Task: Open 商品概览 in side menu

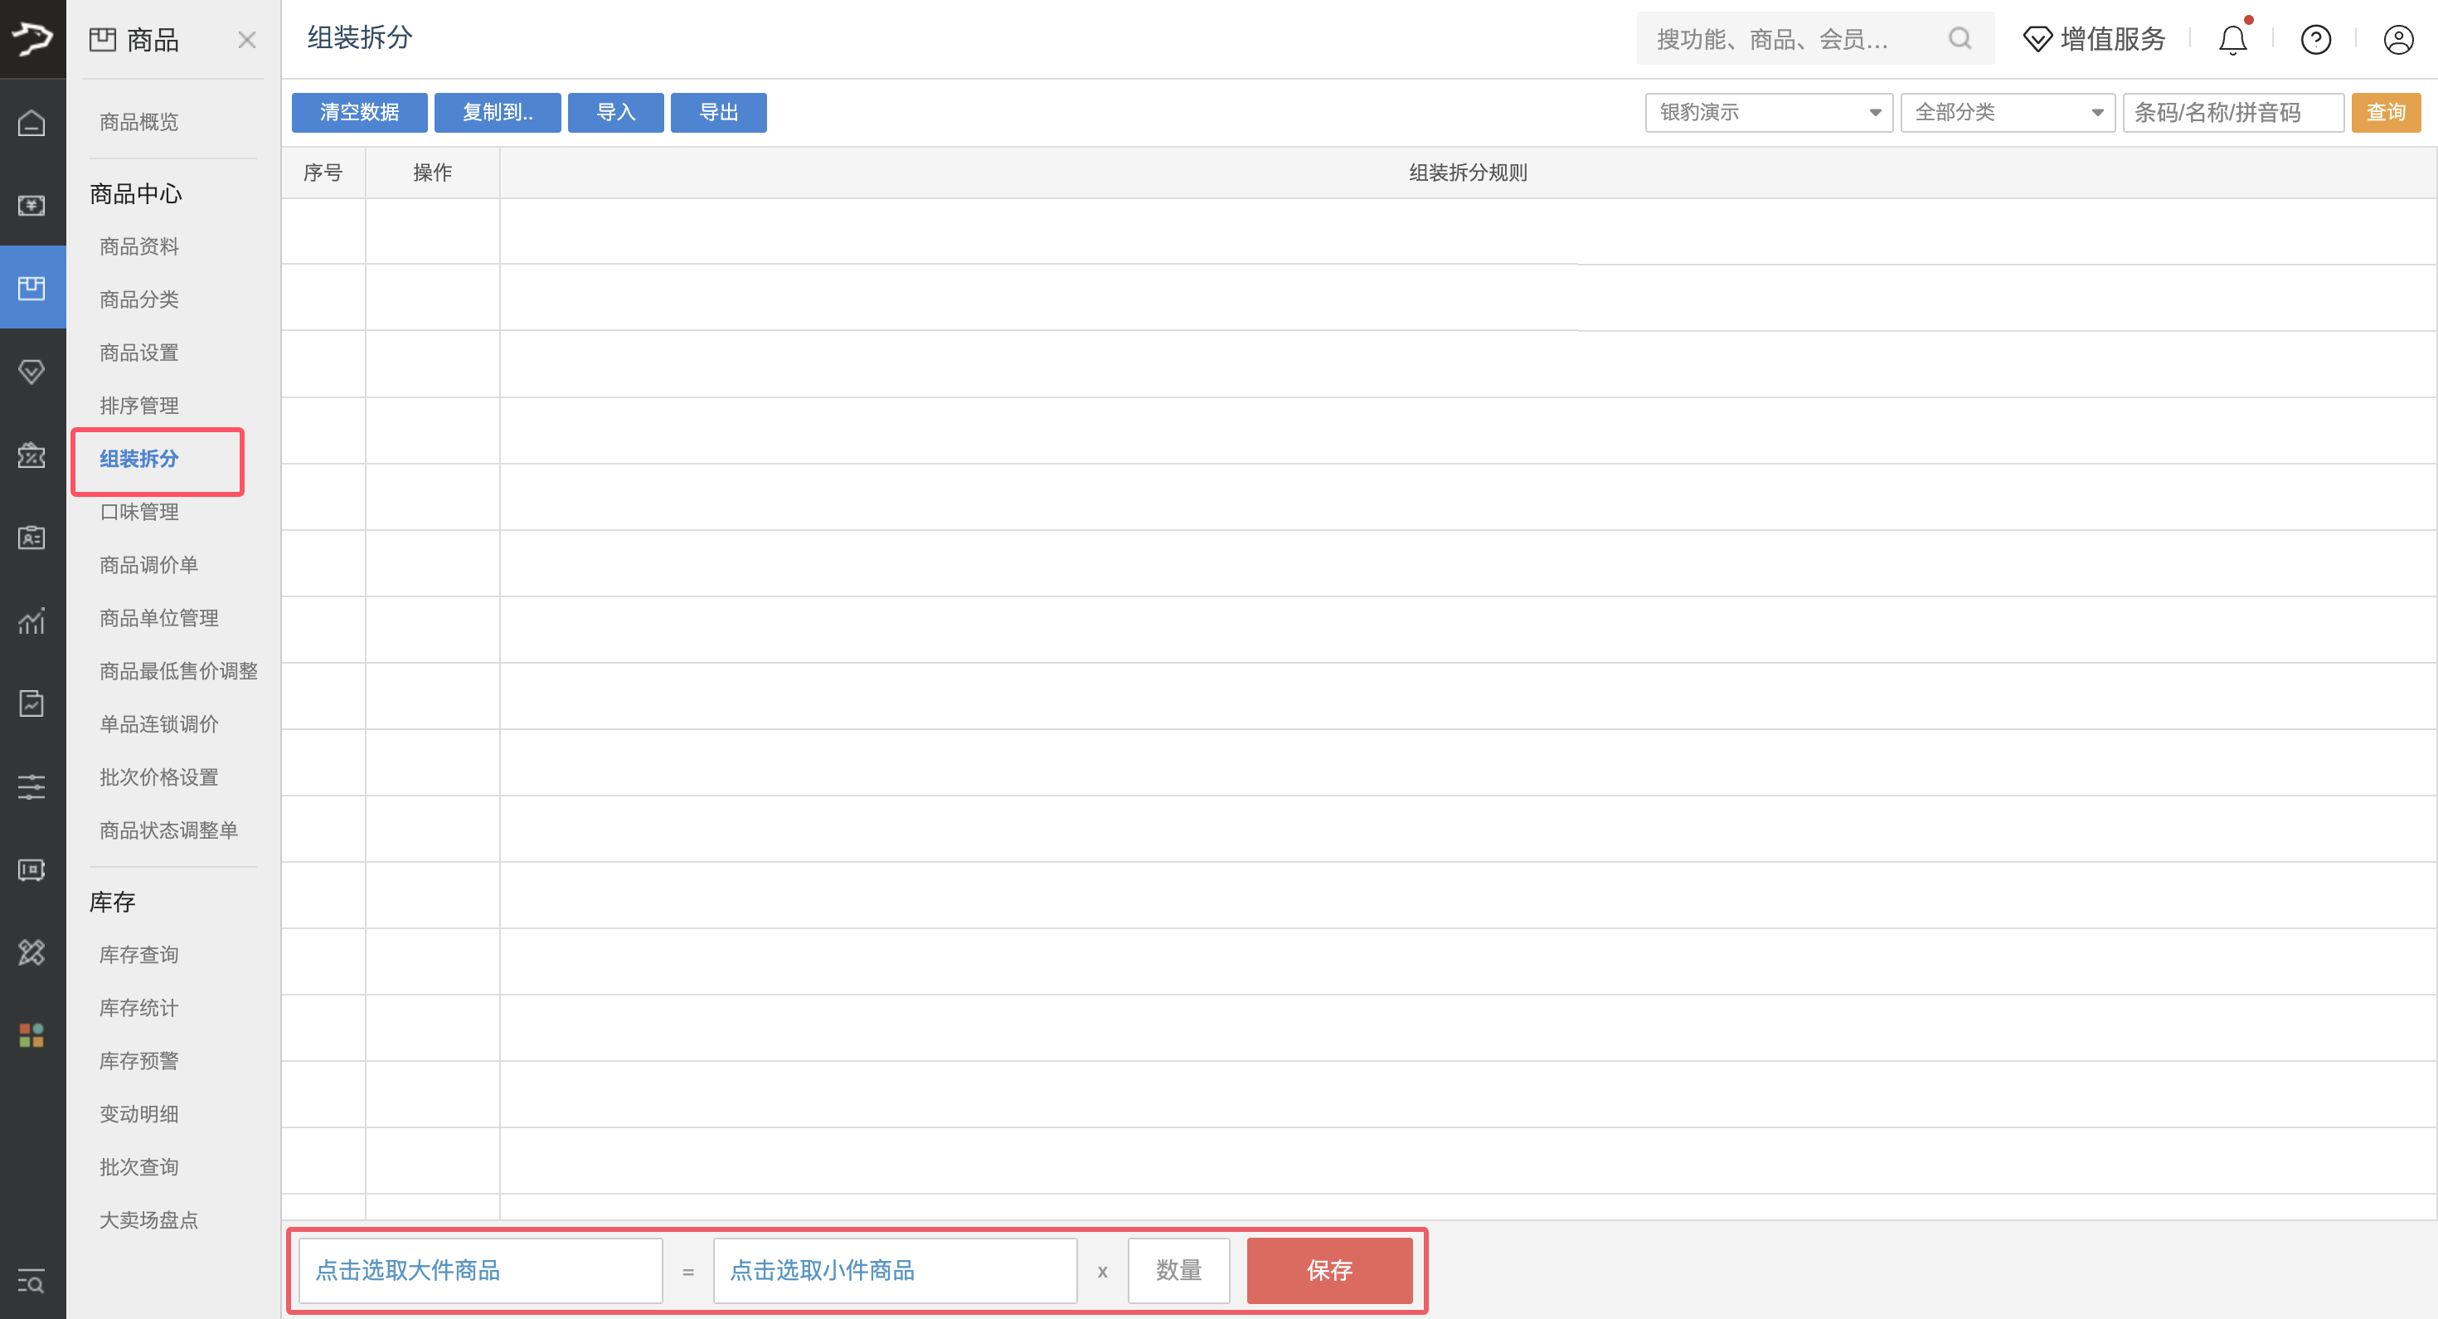Action: coord(139,122)
